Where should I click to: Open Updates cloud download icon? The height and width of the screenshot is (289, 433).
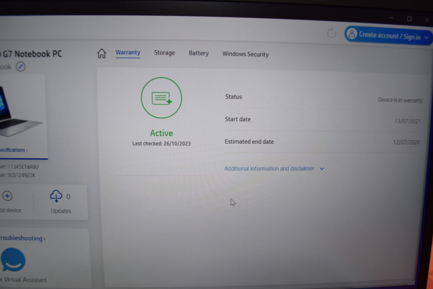click(x=56, y=196)
